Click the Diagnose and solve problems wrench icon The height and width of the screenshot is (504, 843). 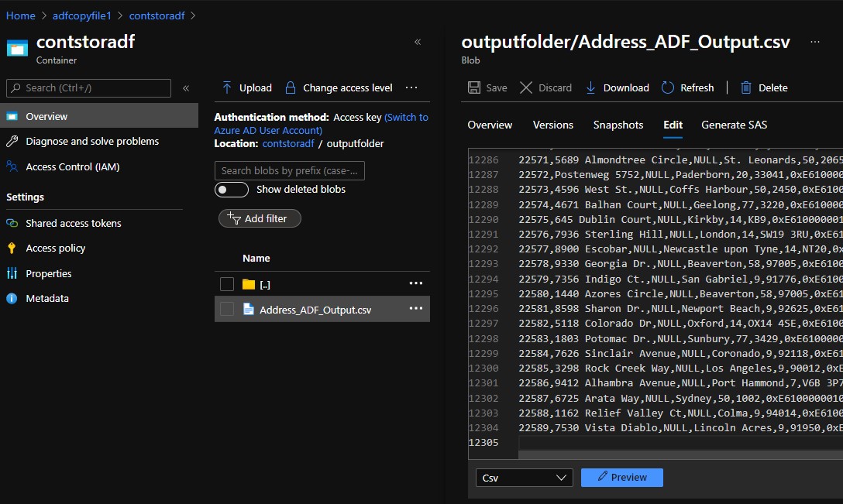pos(12,142)
